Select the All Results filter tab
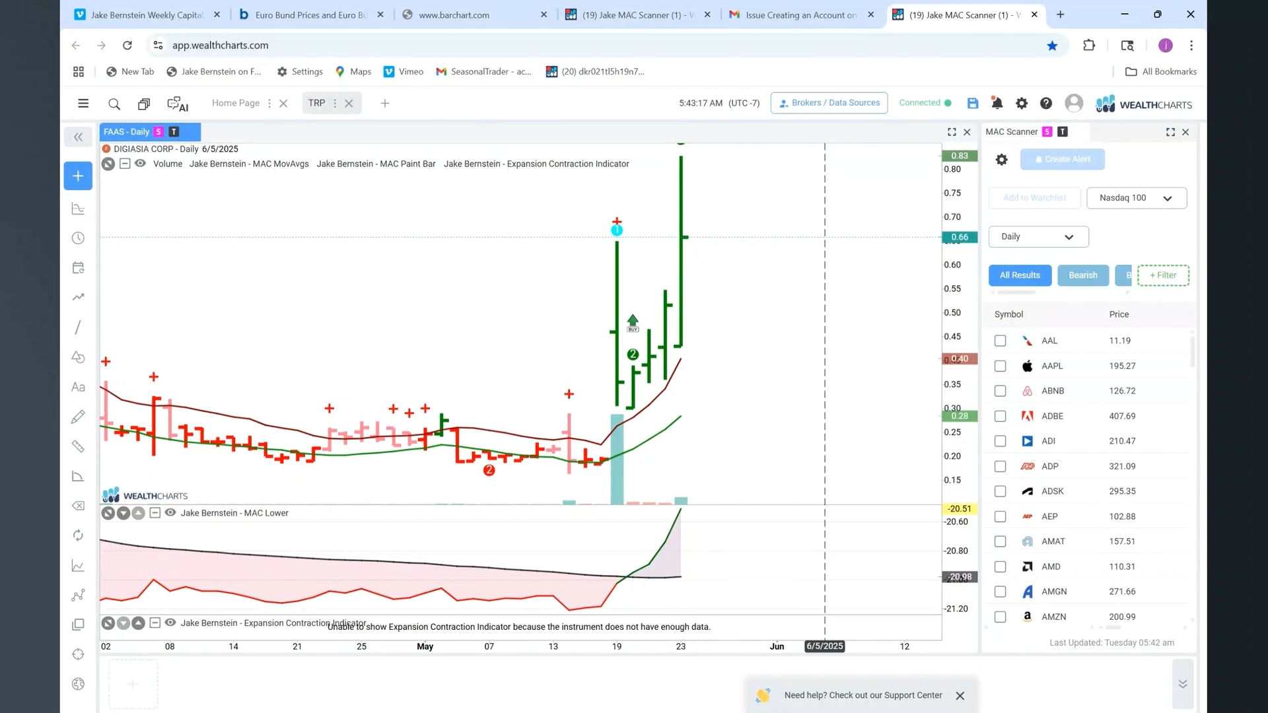Viewport: 1268px width, 713px height. 1020,275
